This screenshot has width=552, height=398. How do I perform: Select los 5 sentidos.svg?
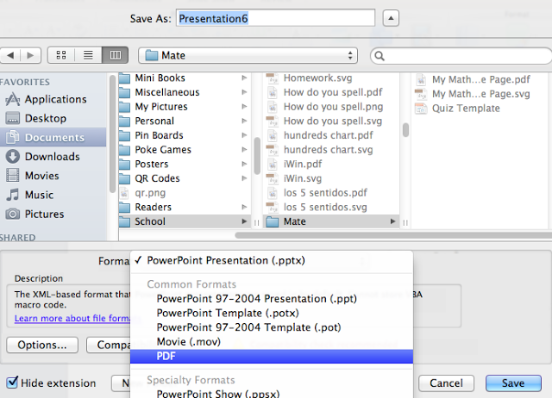point(331,207)
